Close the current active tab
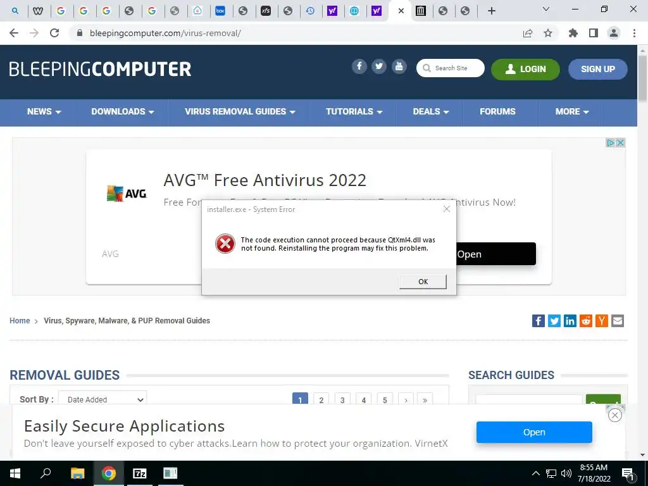Viewport: 648px width, 486px height. click(401, 11)
